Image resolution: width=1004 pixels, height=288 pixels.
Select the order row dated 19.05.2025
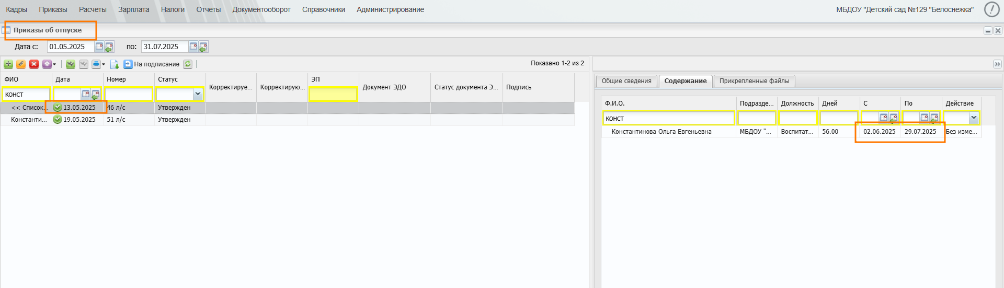point(288,120)
